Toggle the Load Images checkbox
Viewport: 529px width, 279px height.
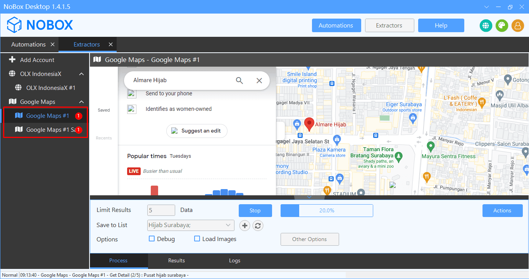[197, 239]
